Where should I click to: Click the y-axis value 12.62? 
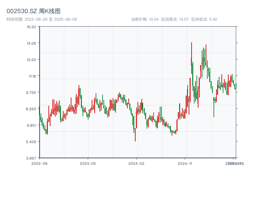click(x=31, y=60)
